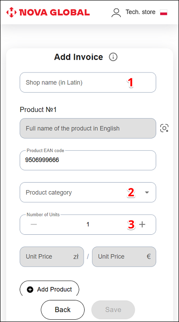This screenshot has height=322, width=179.
Task: Click the plus circle in Add Product
Action: pos(30,290)
